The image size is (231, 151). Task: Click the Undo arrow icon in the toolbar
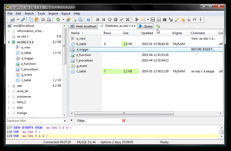click(x=43, y=20)
